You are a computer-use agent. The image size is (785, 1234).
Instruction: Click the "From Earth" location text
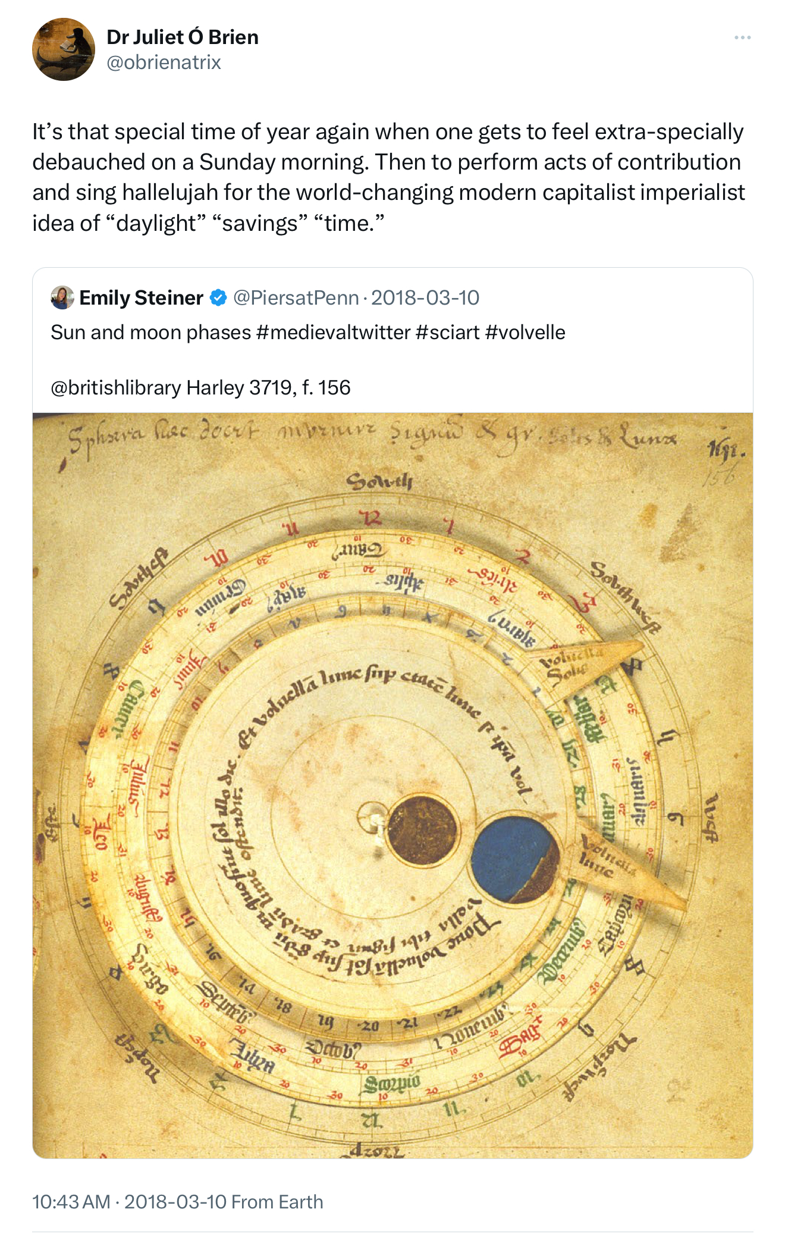click(277, 1202)
